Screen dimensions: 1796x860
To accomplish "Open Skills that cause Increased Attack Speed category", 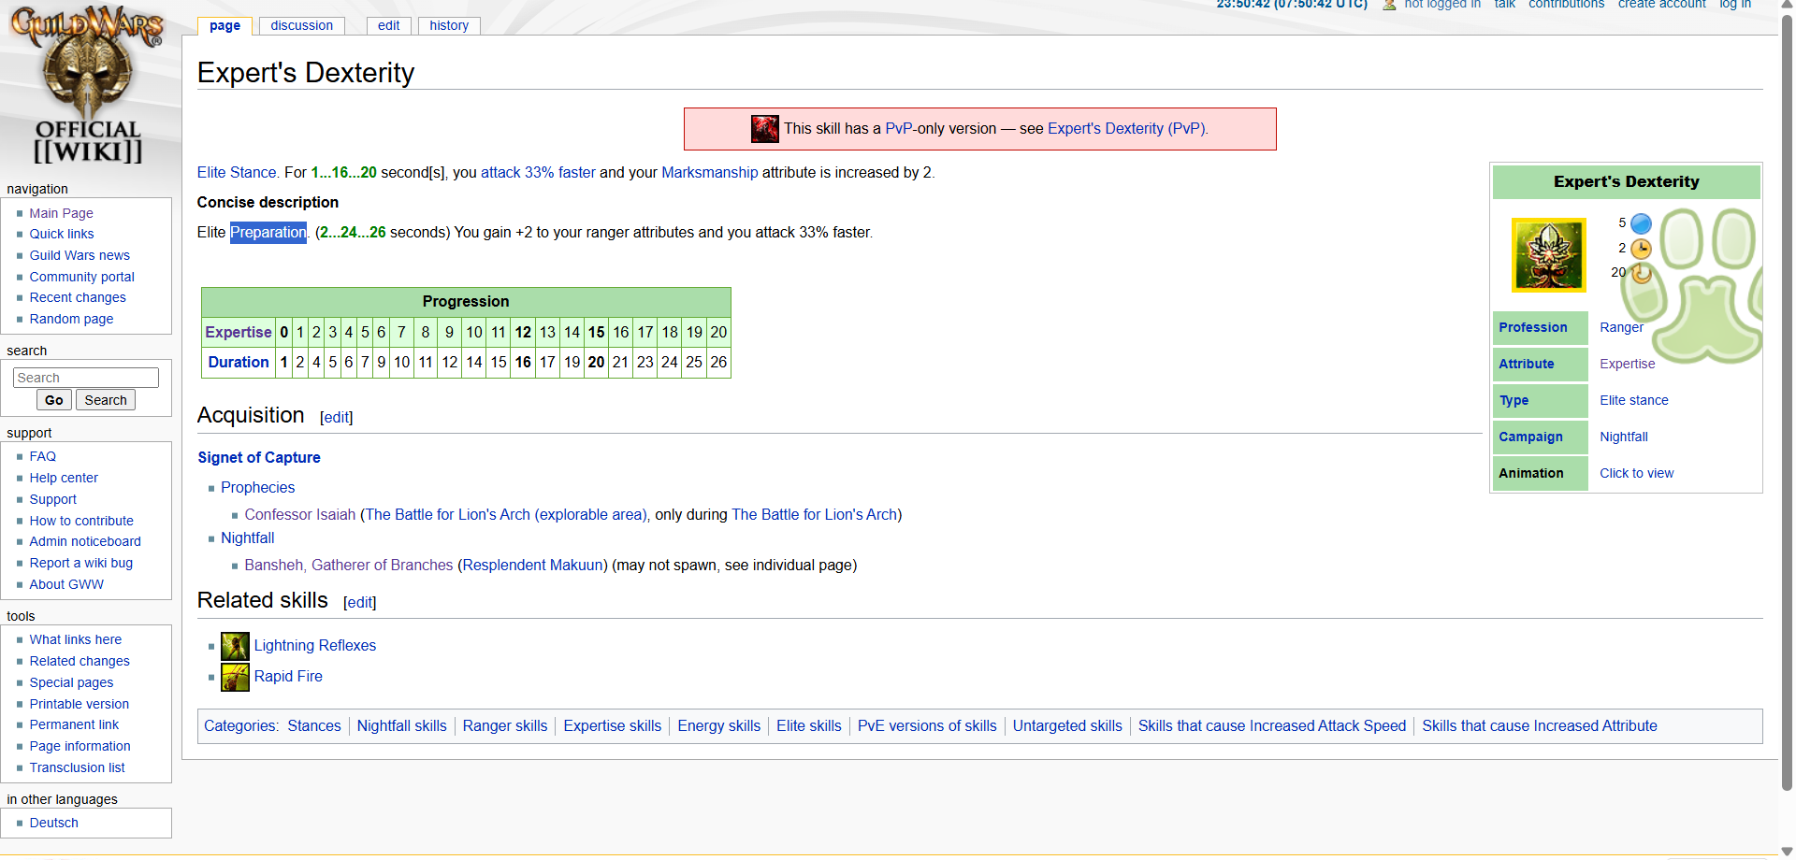I will [x=1271, y=725].
